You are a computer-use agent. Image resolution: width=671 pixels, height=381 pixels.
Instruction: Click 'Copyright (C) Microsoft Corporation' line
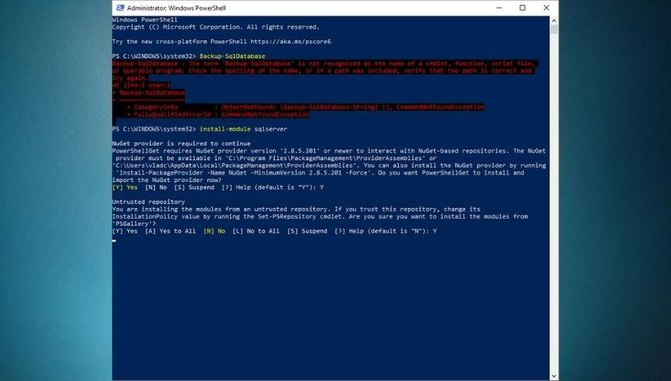(216, 27)
